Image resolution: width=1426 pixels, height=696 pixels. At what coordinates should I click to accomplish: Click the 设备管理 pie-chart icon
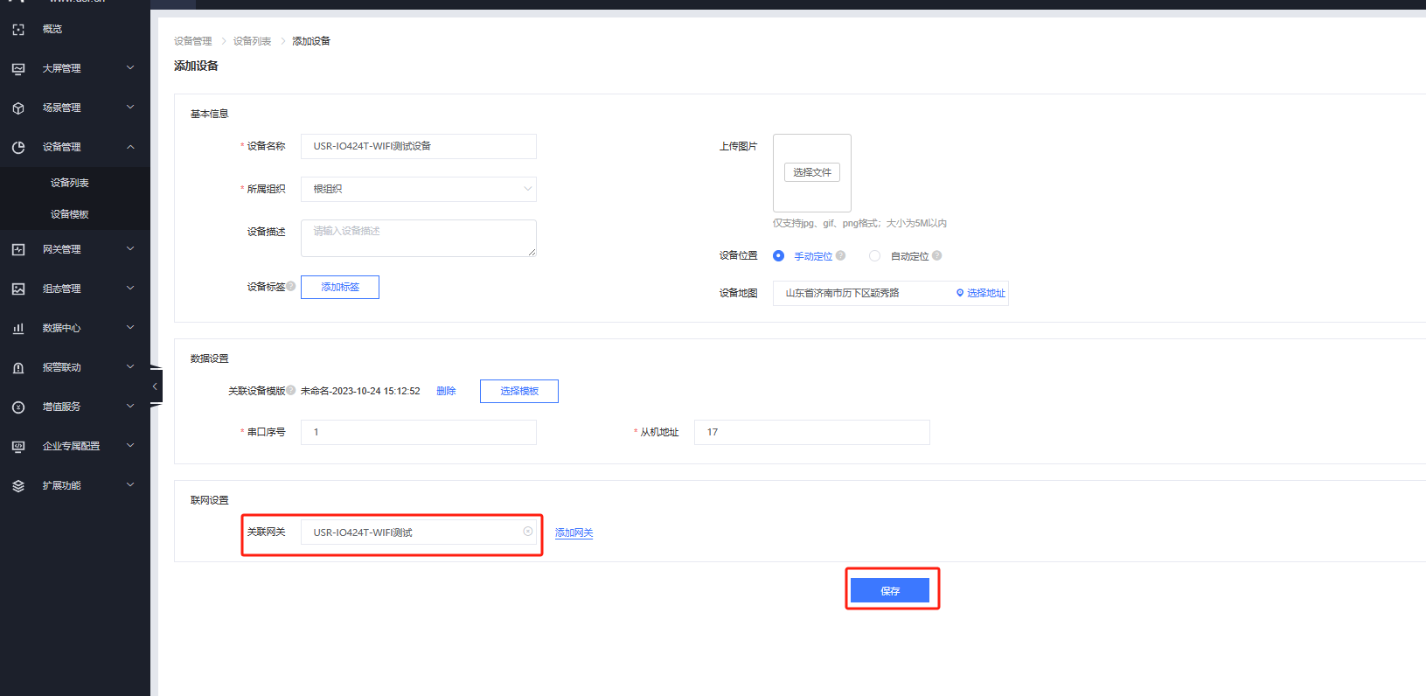click(x=18, y=147)
